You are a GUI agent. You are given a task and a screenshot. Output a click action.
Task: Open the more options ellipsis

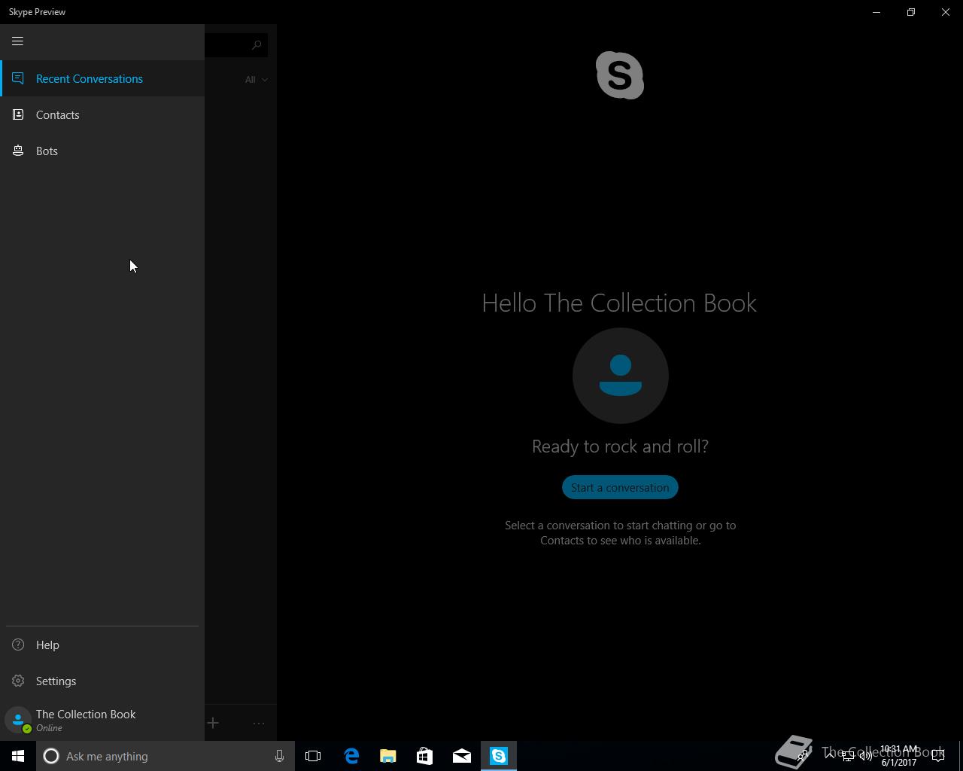[259, 723]
